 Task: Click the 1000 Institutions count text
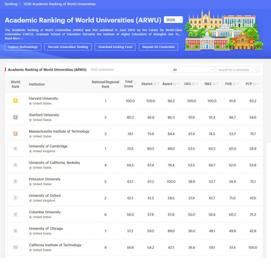102,70
